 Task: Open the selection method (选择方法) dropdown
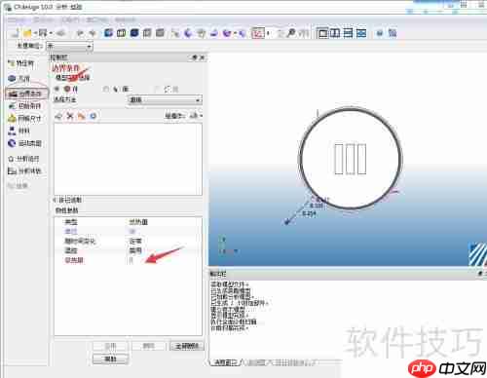click(165, 100)
